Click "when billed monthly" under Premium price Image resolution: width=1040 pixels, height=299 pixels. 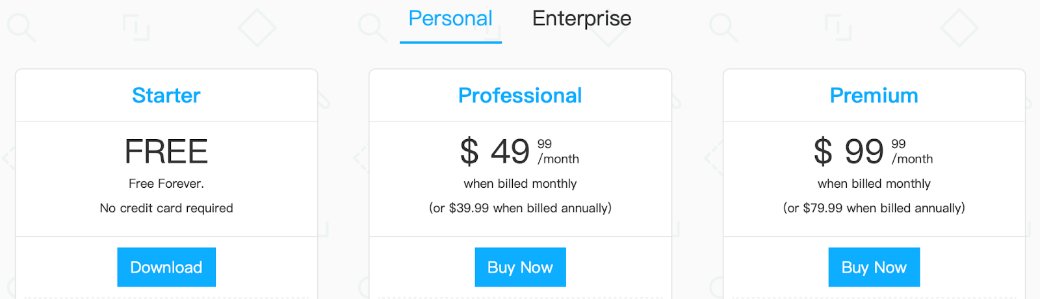[x=874, y=184]
